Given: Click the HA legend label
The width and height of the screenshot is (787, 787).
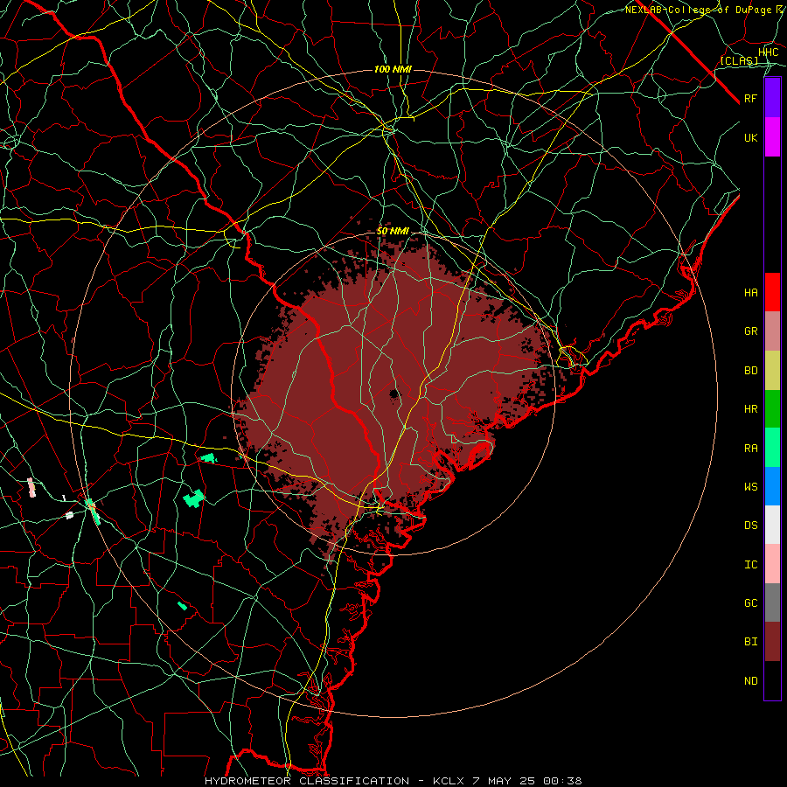Looking at the screenshot, I should [751, 293].
